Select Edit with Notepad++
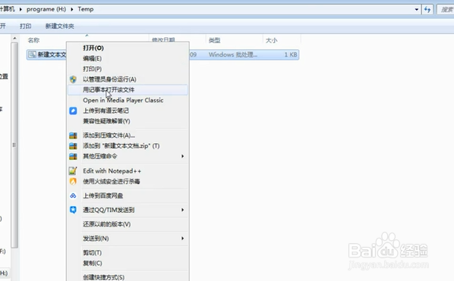 pyautogui.click(x=128, y=171)
